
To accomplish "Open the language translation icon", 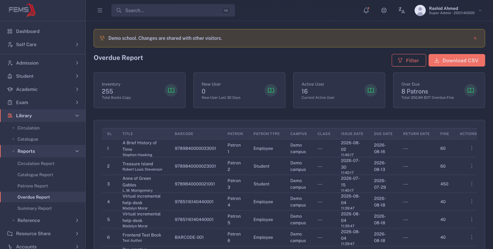I will 401,11.
